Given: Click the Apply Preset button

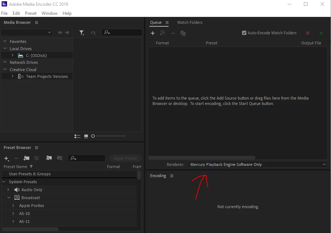Looking at the screenshot, I should (125, 158).
